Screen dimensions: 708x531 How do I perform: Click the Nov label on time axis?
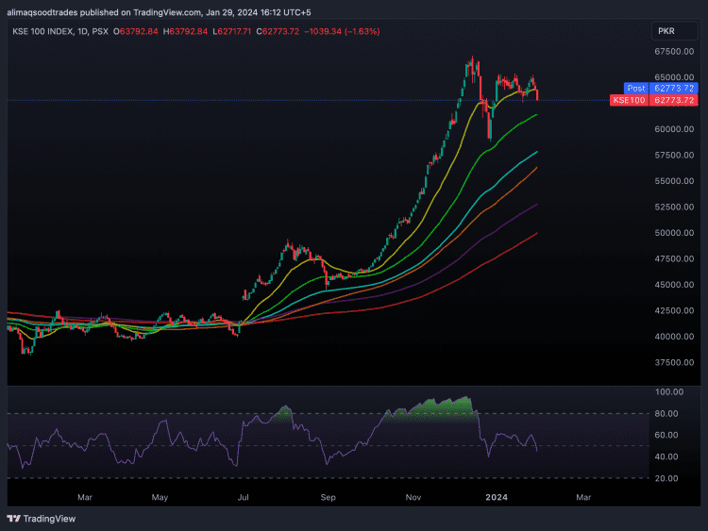(x=413, y=496)
